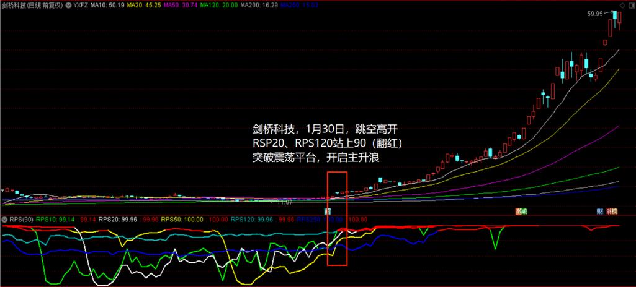Click the green RPS10: 99.14 label
This screenshot has height=287, width=636.
tap(55, 220)
